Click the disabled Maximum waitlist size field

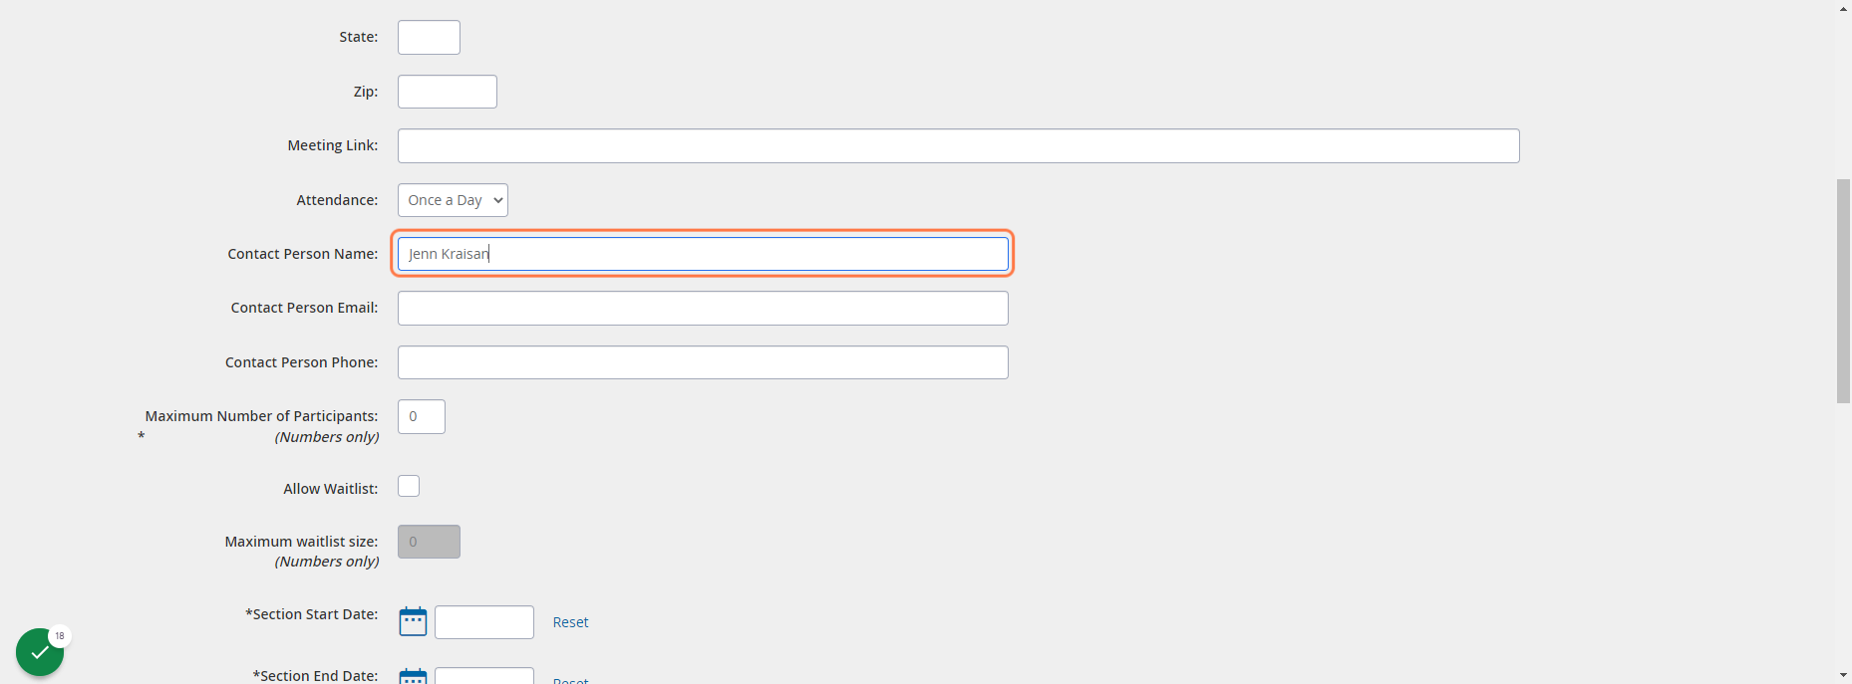point(429,542)
